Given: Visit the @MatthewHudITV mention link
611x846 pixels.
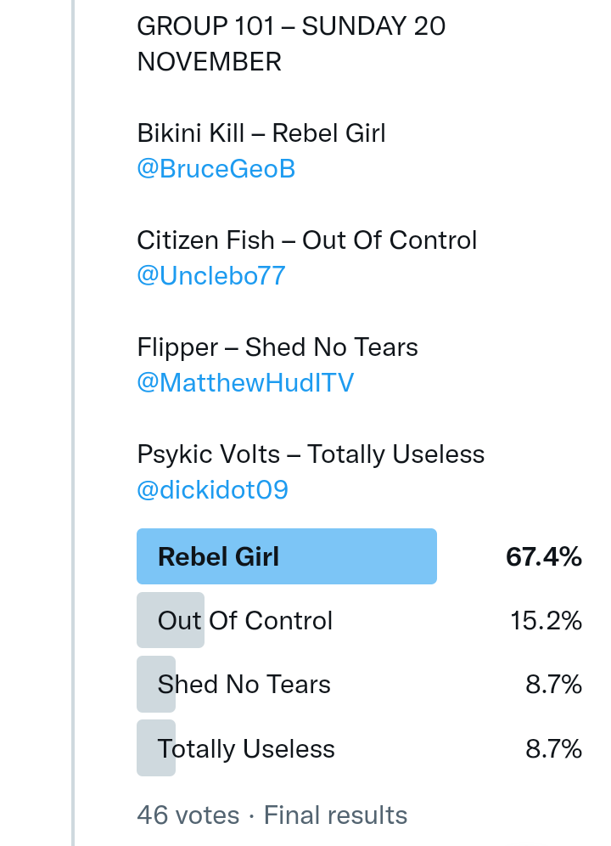Looking at the screenshot, I should click(x=245, y=383).
